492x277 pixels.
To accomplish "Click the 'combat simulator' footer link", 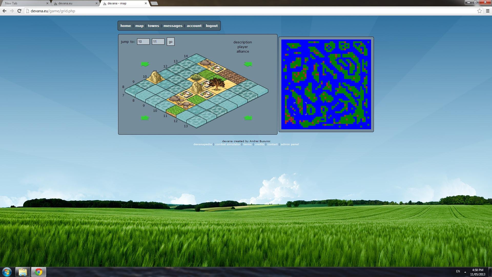I will (228, 144).
